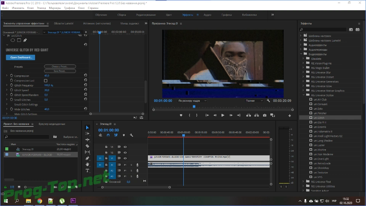The height and width of the screenshot is (206, 366).
Task: Click the Extract button in Program monitor
Action: (257, 115)
